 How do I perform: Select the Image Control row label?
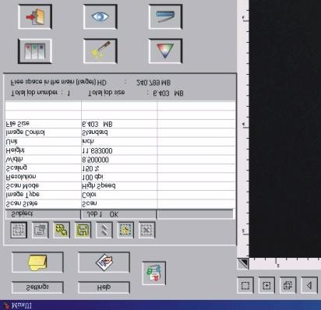25,132
